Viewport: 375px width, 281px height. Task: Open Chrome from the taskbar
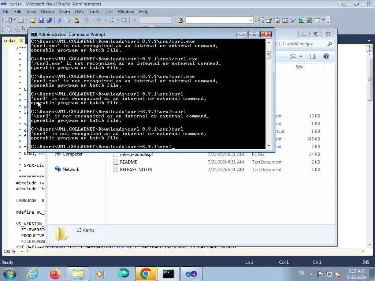[x=146, y=274]
